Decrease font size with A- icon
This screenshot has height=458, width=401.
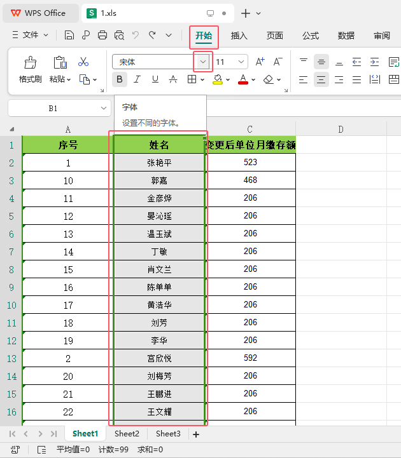pyautogui.click(x=278, y=62)
